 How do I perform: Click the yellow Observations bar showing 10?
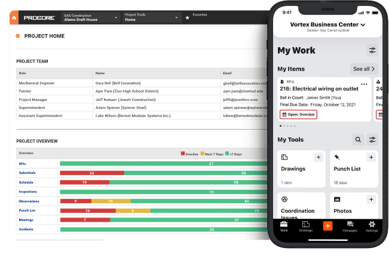[111, 201]
